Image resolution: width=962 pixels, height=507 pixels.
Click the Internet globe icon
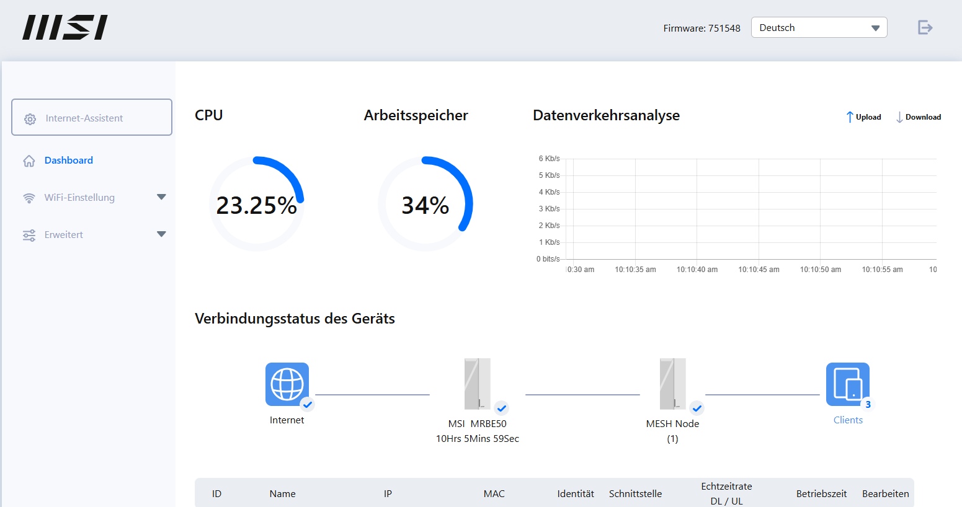[287, 384]
